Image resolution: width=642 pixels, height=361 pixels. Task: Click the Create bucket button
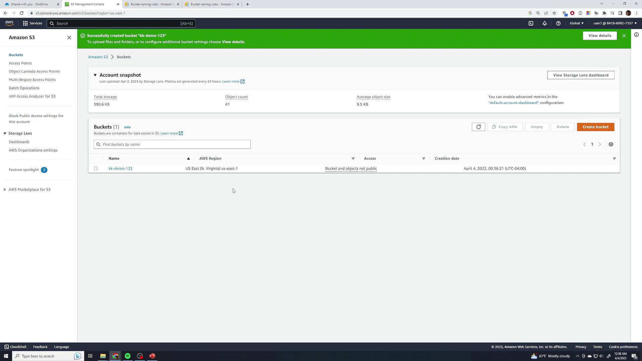click(595, 127)
